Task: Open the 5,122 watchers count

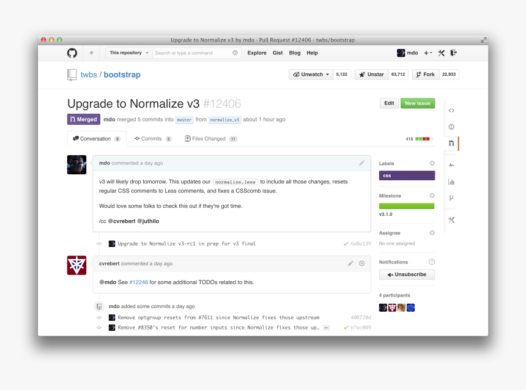Action: tap(341, 75)
